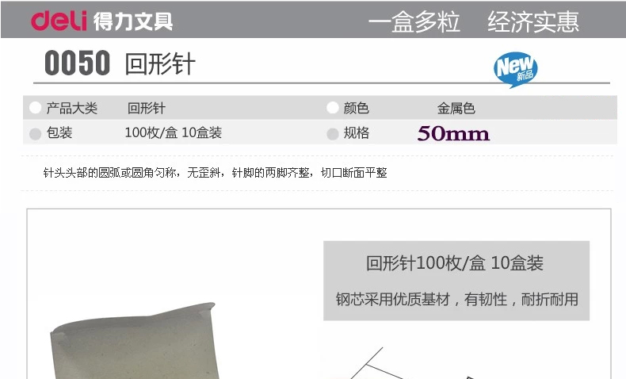Select the bullet beside 产品大类
Viewport: 626px width, 379px height.
coord(35,108)
